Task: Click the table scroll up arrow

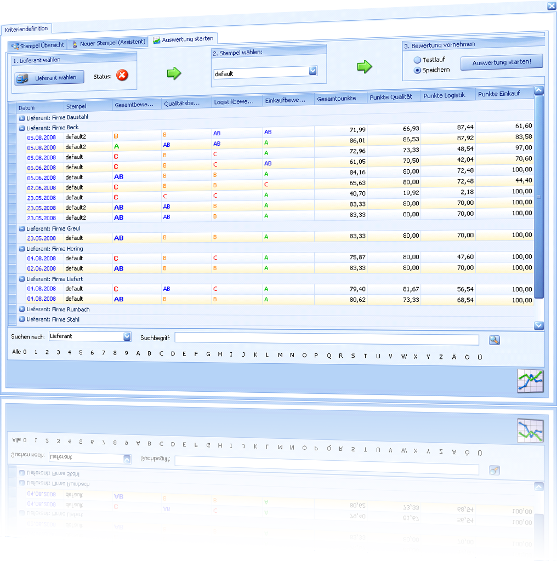Action: click(539, 90)
